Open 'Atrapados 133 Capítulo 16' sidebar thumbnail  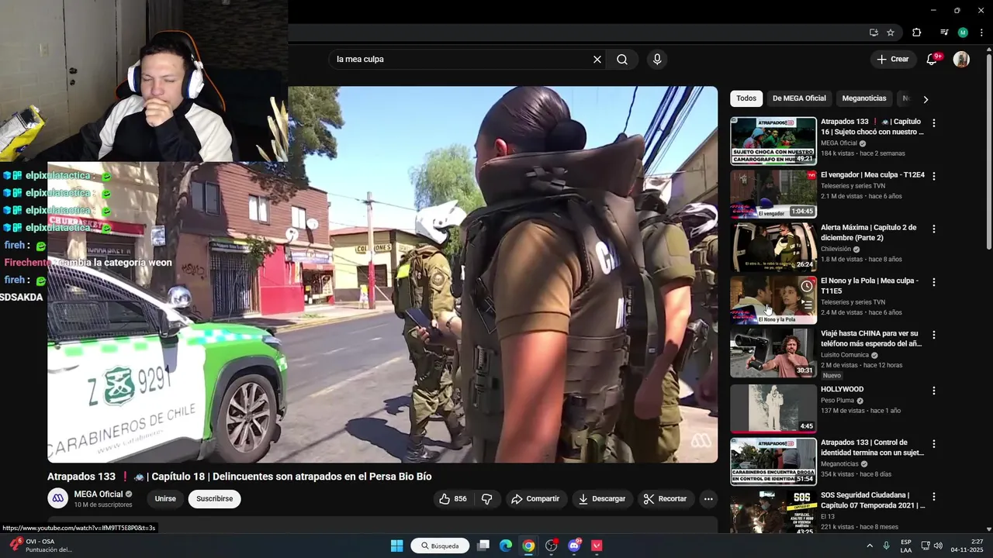[773, 141]
